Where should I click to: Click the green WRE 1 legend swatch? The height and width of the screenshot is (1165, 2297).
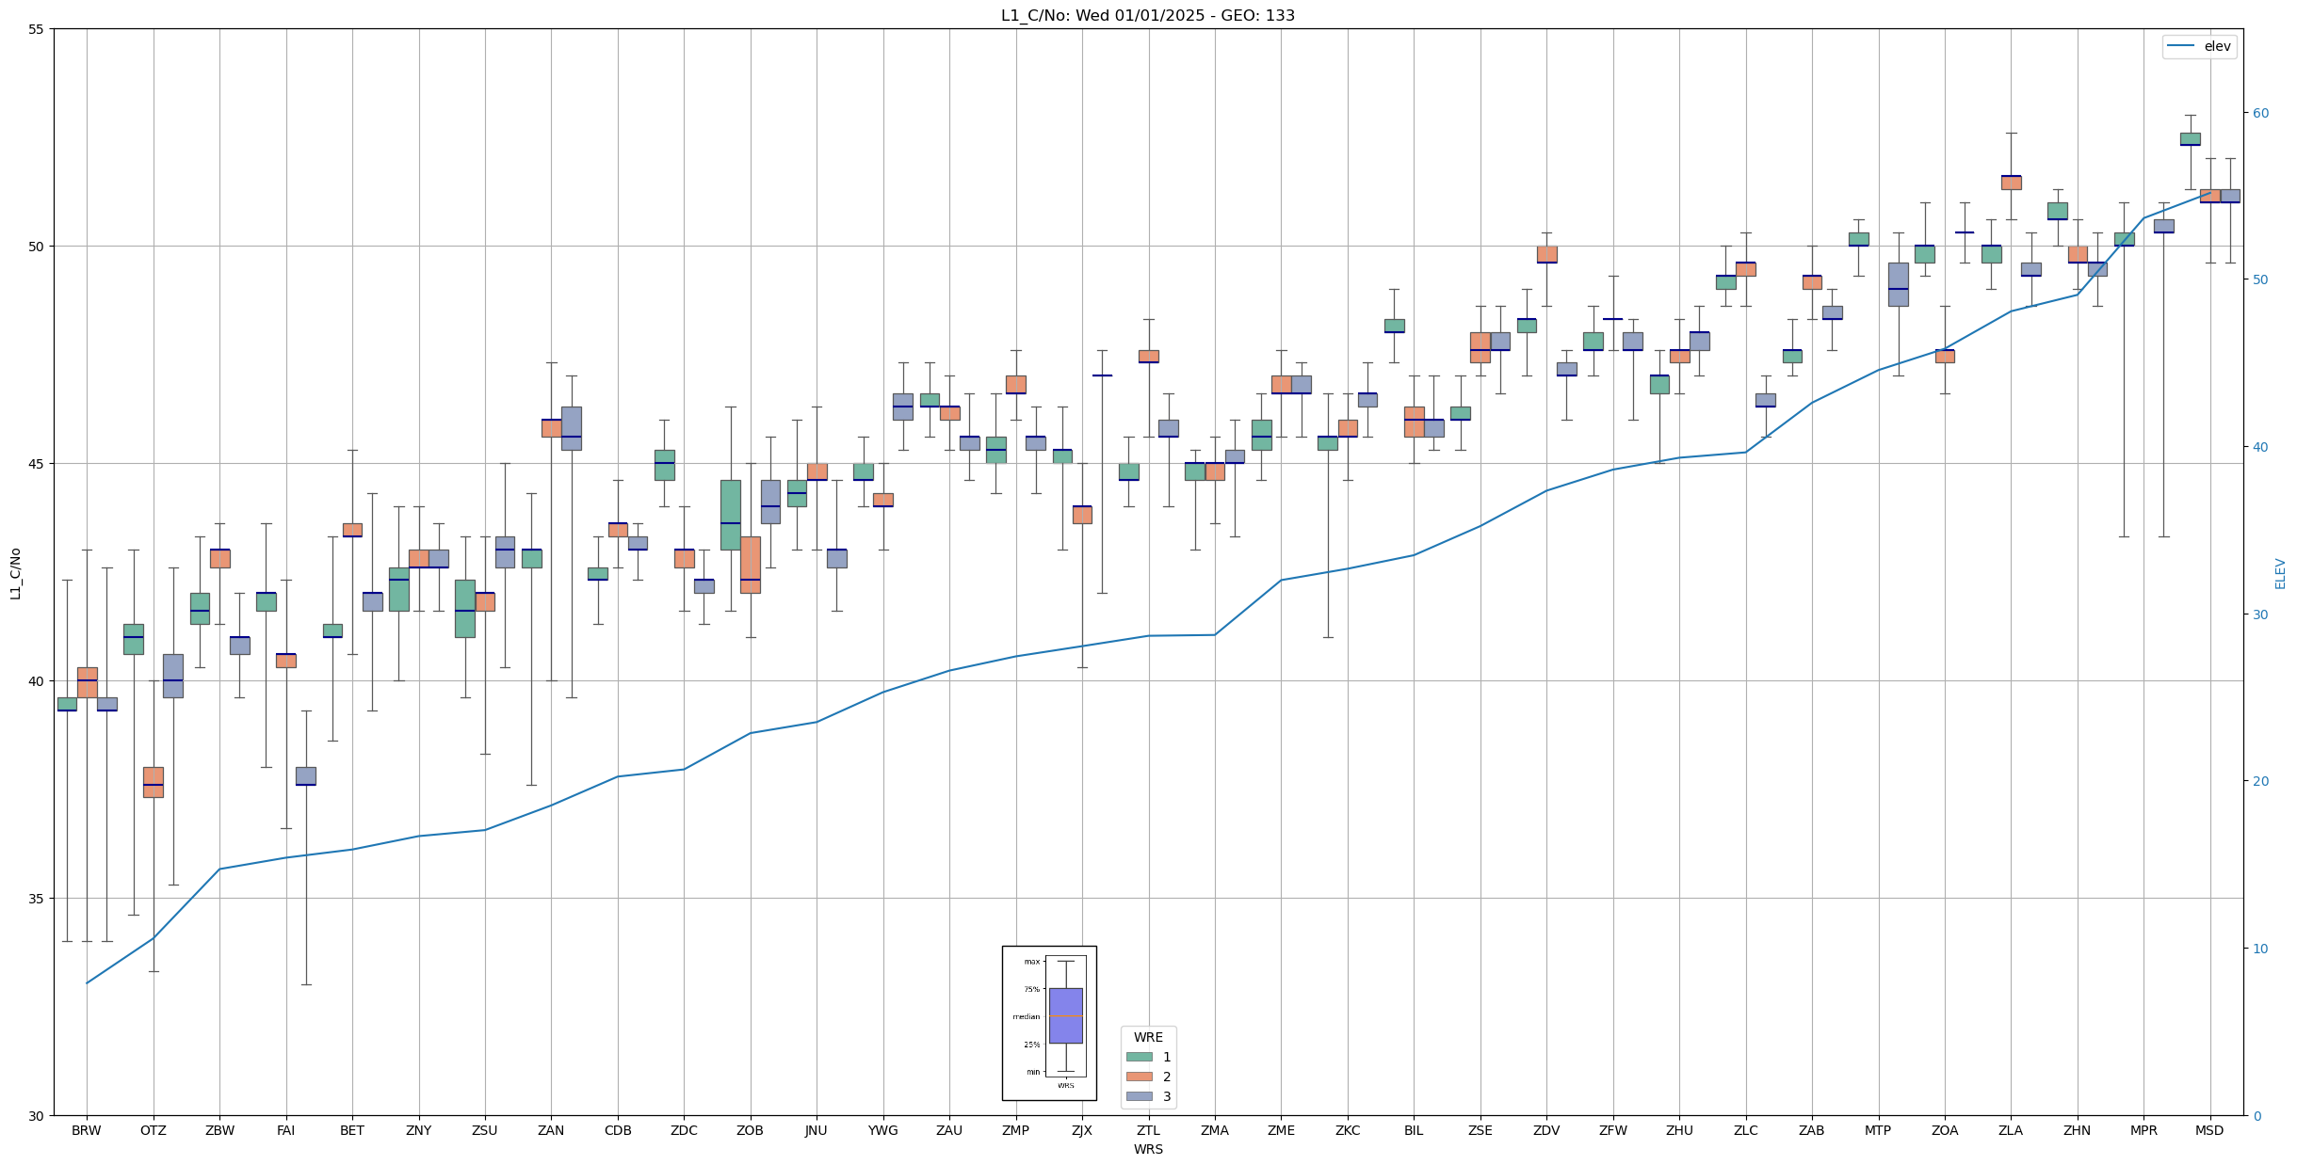click(1139, 1057)
